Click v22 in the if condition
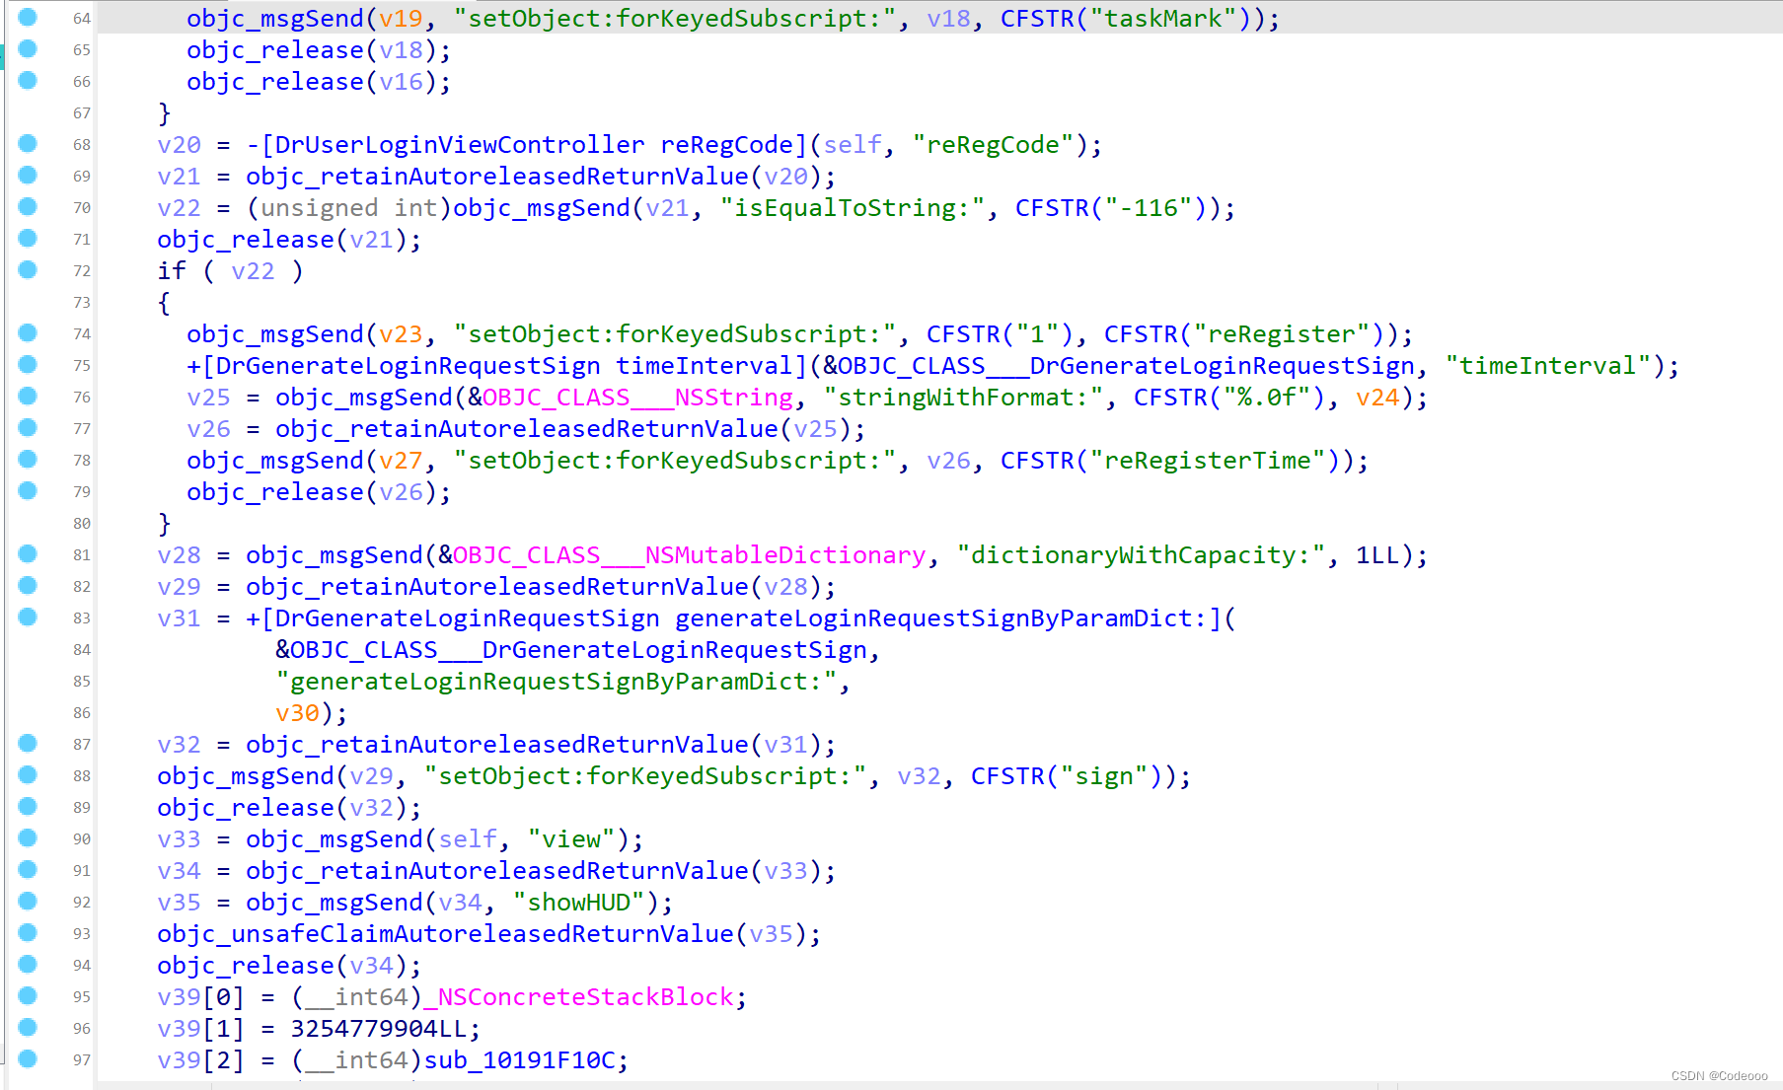The image size is (1783, 1090). (253, 271)
